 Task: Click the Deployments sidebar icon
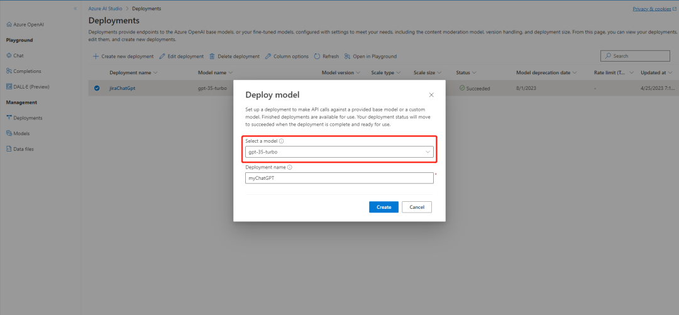pyautogui.click(x=9, y=118)
